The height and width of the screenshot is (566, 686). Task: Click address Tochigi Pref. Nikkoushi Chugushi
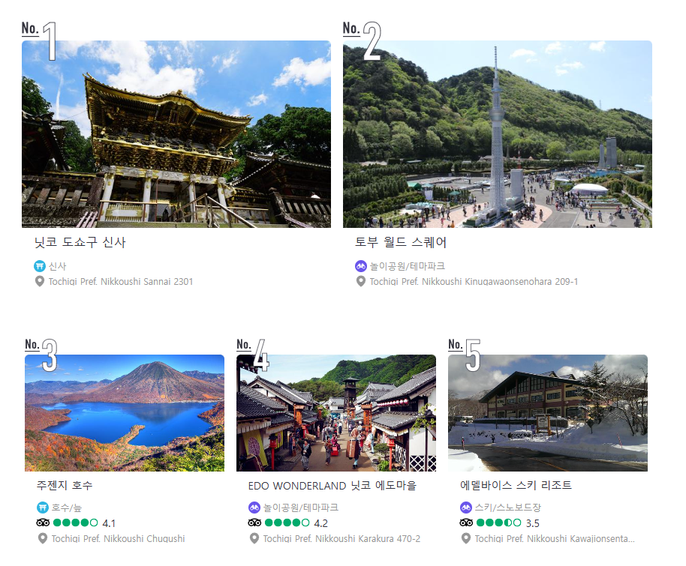(x=118, y=539)
